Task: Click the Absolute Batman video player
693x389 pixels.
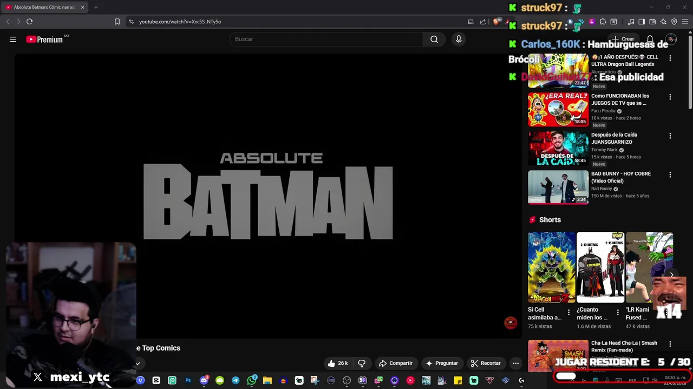Action: click(x=267, y=196)
